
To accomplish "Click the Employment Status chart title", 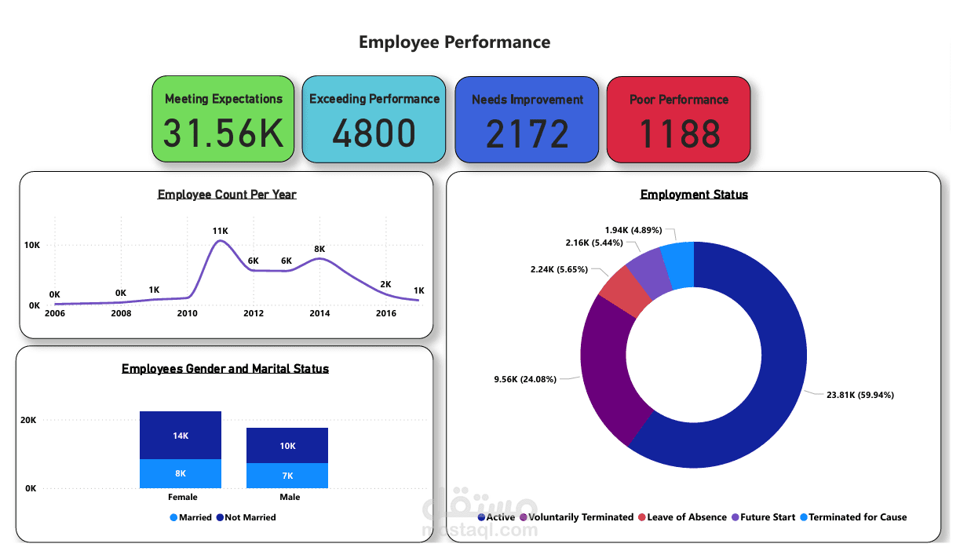I will (694, 194).
